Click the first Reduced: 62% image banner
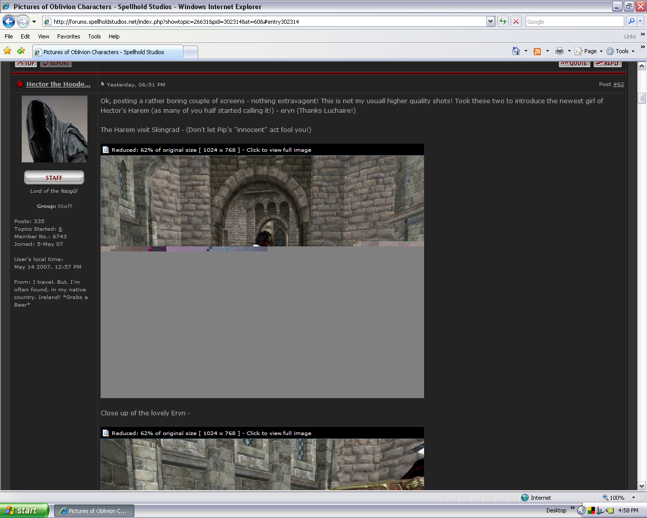Screen dimensions: 647x518 [x=262, y=150]
